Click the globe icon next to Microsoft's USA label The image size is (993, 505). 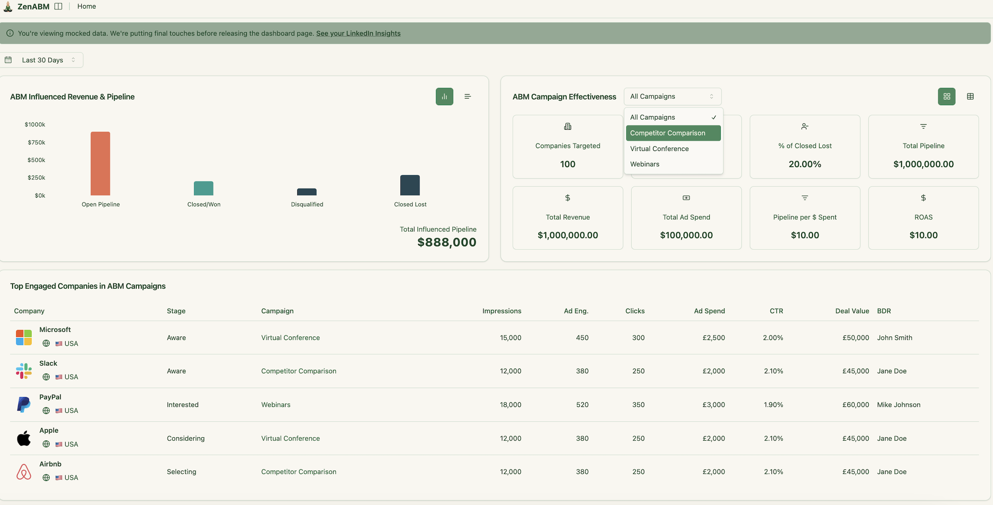(46, 344)
